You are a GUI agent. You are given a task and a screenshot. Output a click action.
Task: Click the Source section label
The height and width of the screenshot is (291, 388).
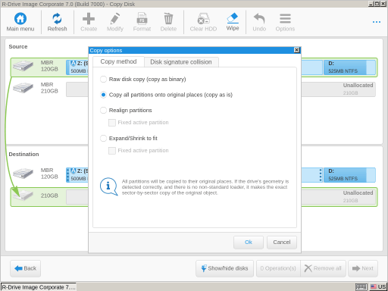tap(18, 47)
